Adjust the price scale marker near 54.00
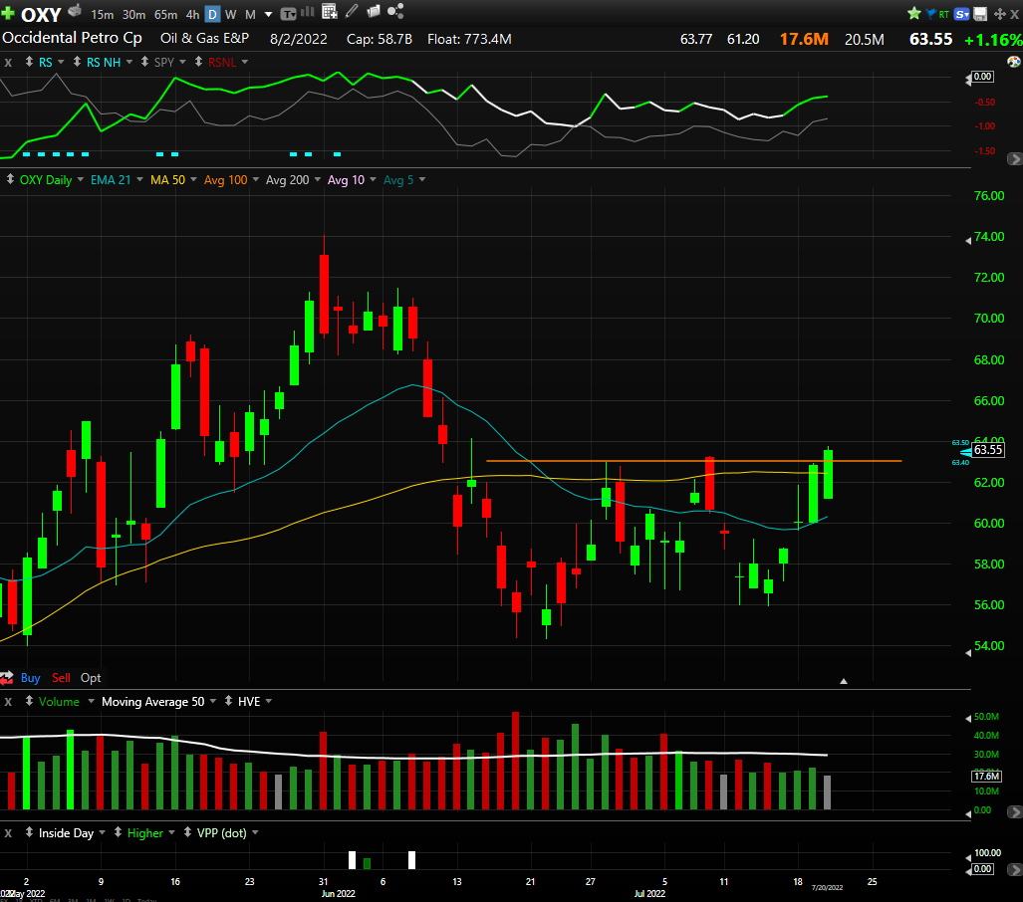 tap(968, 653)
